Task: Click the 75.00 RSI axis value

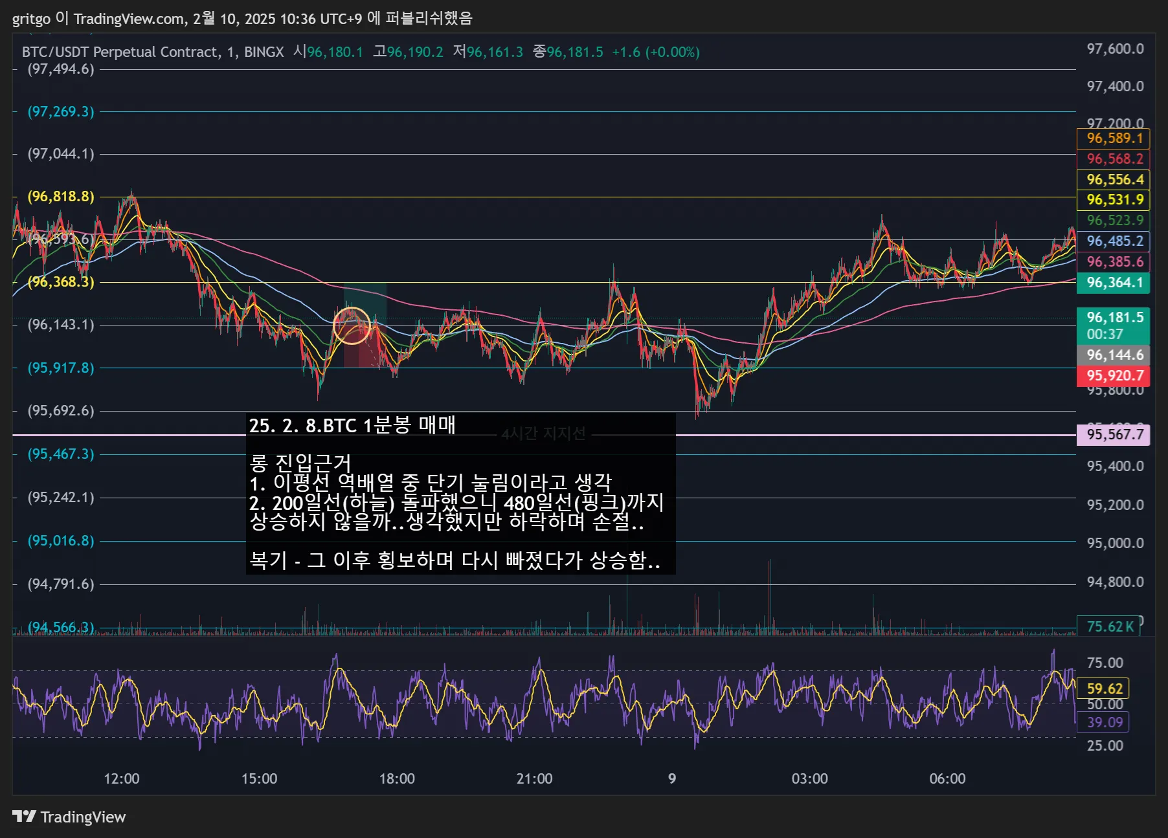Action: tap(1105, 663)
